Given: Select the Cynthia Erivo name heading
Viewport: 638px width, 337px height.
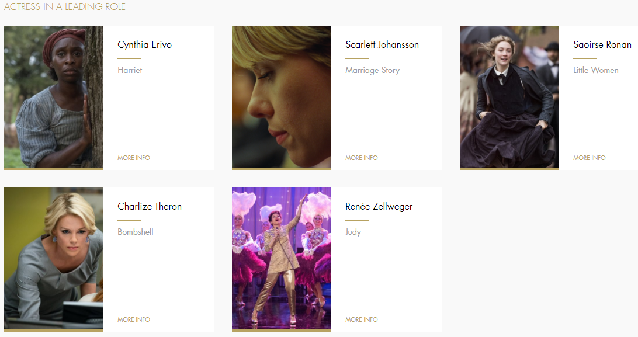Looking at the screenshot, I should [144, 45].
